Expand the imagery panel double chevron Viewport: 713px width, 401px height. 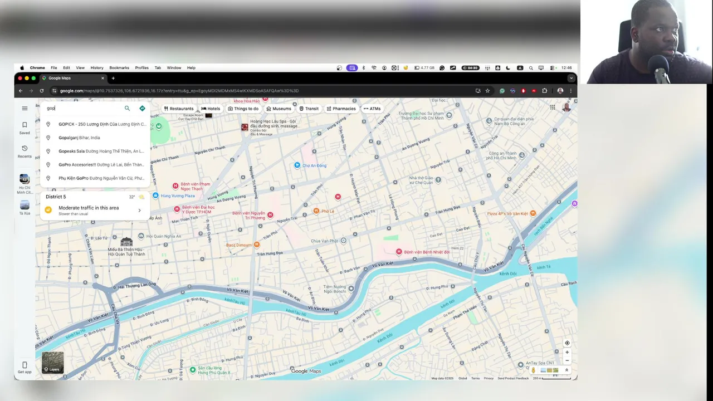pos(567,370)
